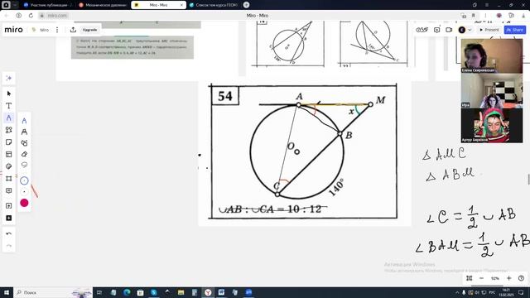Click the 92% zoom level
Image resolution: width=530 pixels, height=298 pixels.
[495, 278]
